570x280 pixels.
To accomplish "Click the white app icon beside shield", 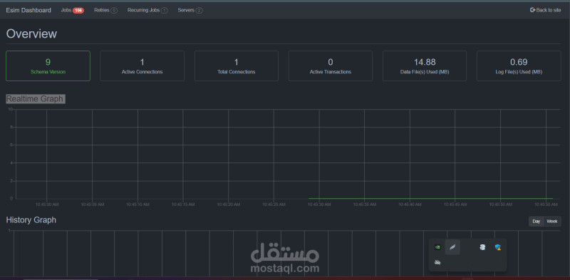I will 482,247.
